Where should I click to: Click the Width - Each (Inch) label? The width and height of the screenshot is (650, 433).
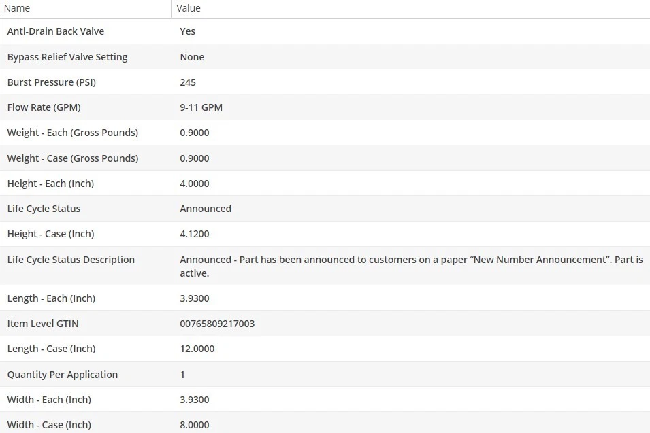click(49, 400)
